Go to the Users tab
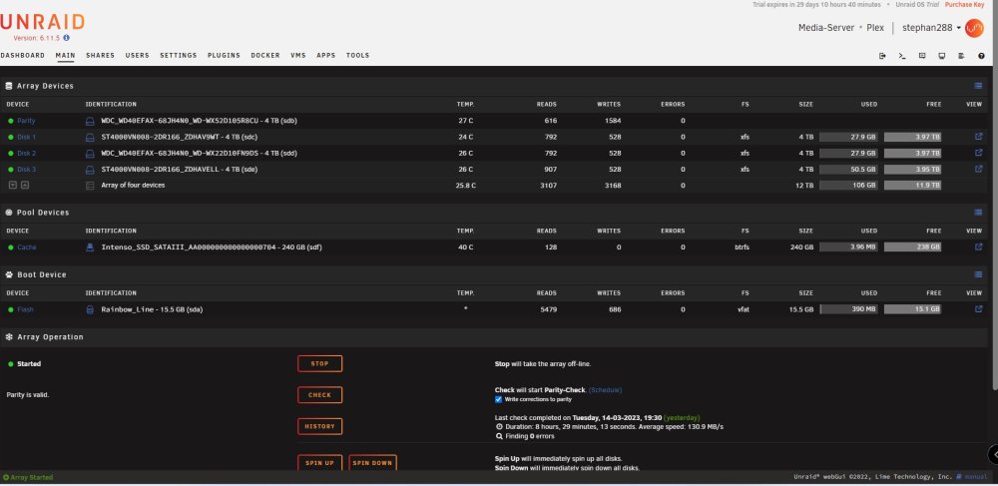The image size is (998, 486). 138,55
